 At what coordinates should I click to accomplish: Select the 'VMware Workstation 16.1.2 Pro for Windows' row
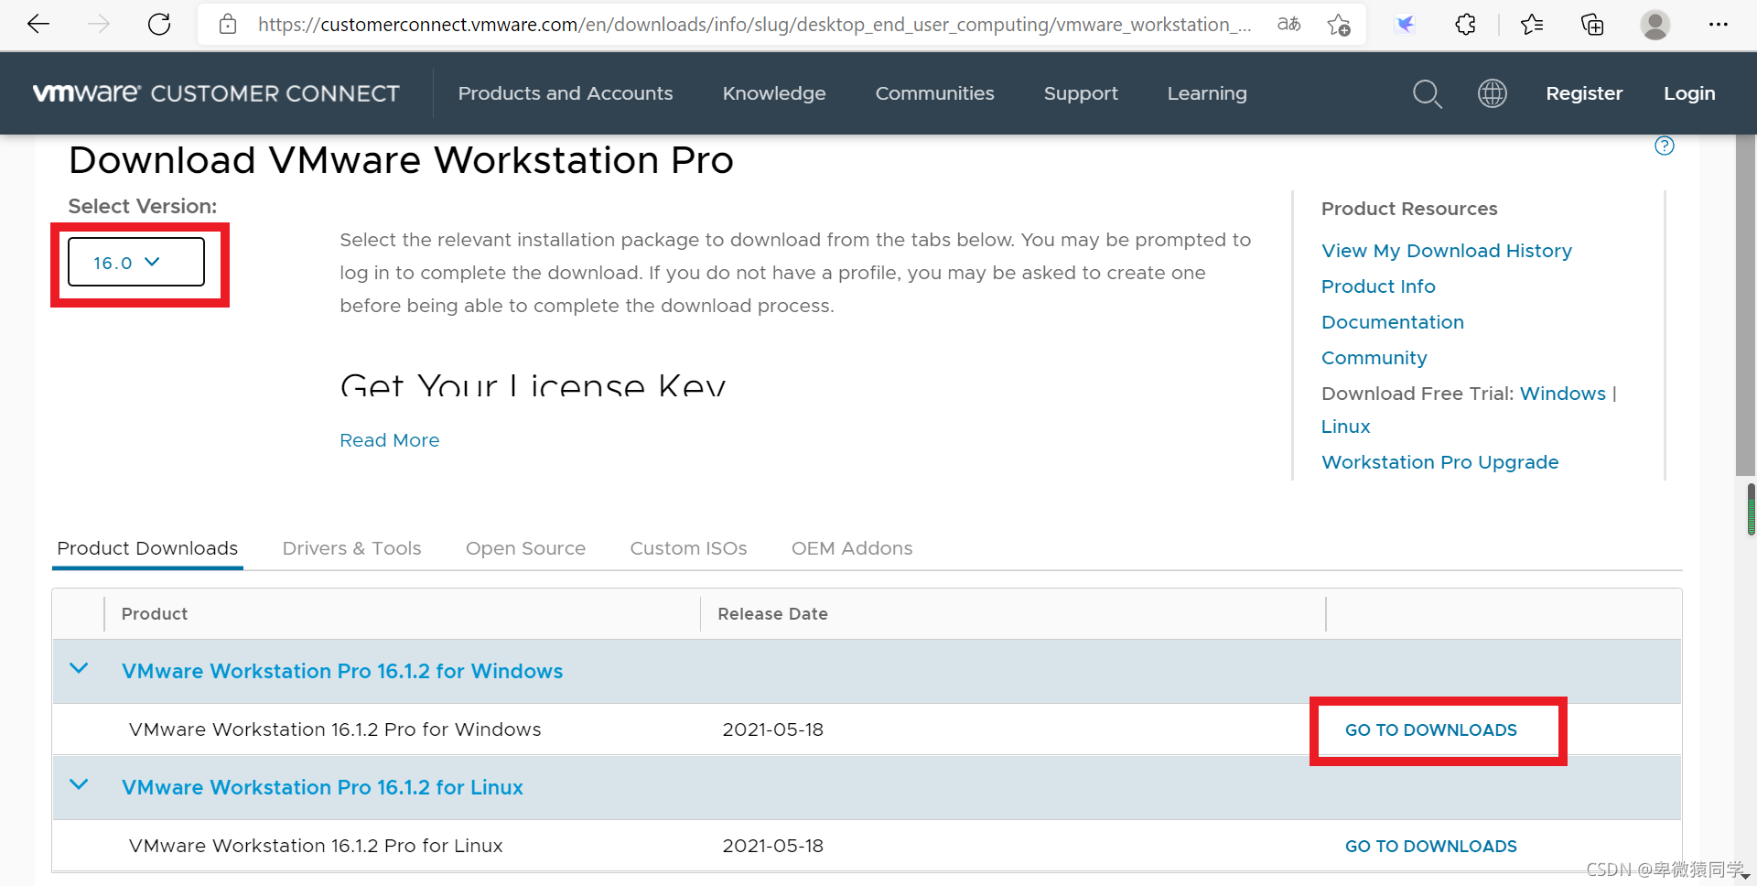coord(867,729)
